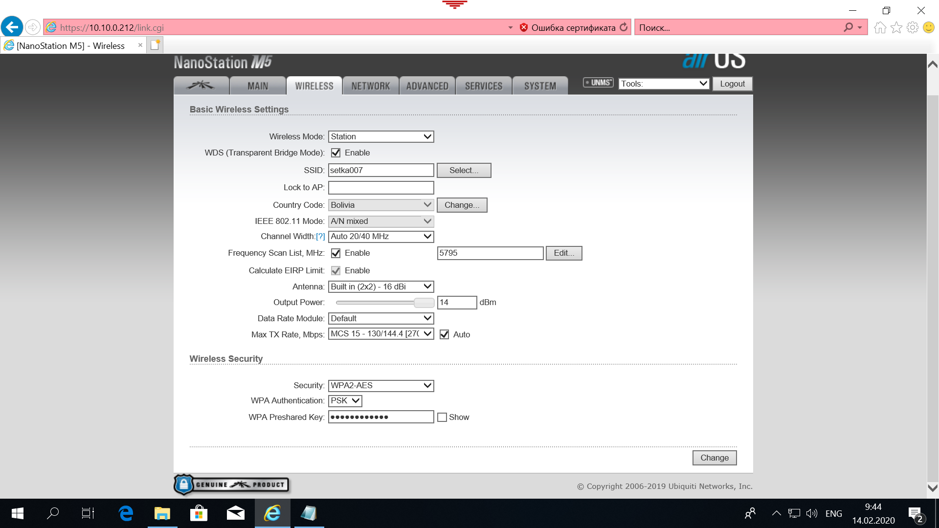Click the frequency list Edit... button

[x=564, y=253]
